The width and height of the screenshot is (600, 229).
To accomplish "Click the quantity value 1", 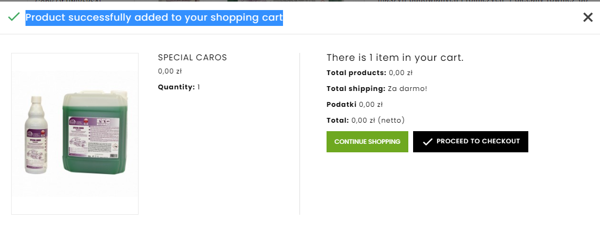I will coord(199,87).
